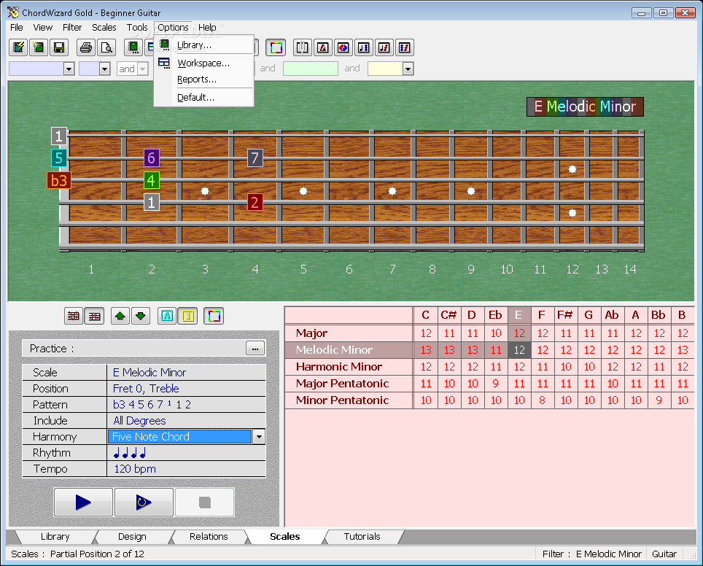Toggle the full fretboard dots view button

[74, 317]
